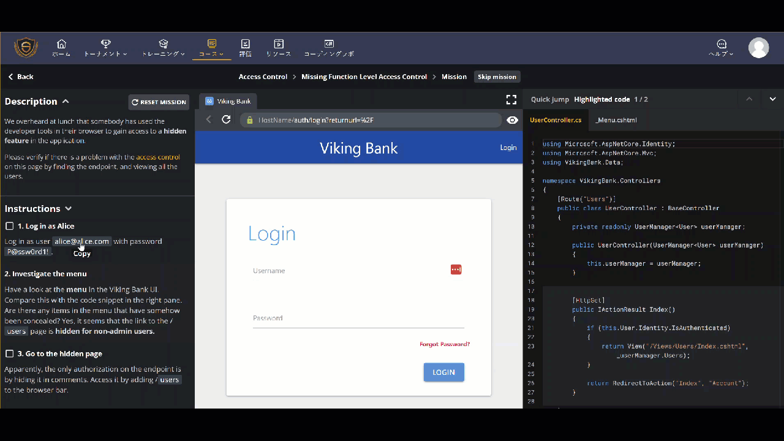Open the Courses (コース) menu
Image resolution: width=784 pixels, height=441 pixels.
(212, 48)
